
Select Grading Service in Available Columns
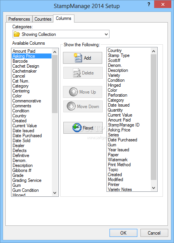[x=32, y=180]
